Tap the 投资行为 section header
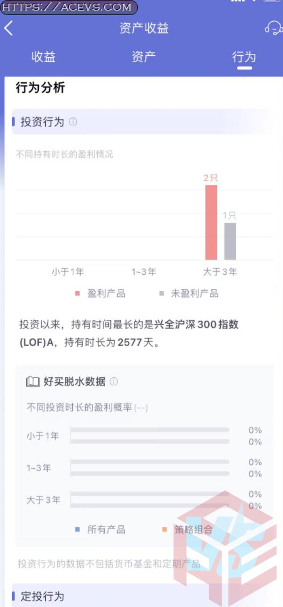Screen dimensions: 283x607 click(x=141, y=121)
